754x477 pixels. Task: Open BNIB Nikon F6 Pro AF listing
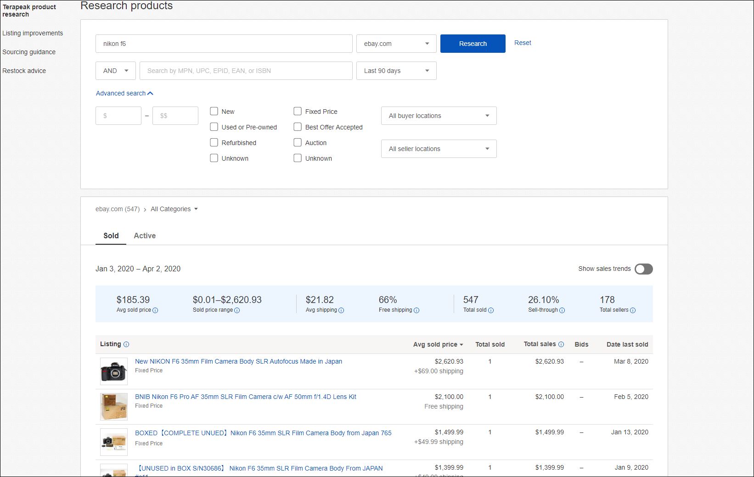[x=246, y=397]
